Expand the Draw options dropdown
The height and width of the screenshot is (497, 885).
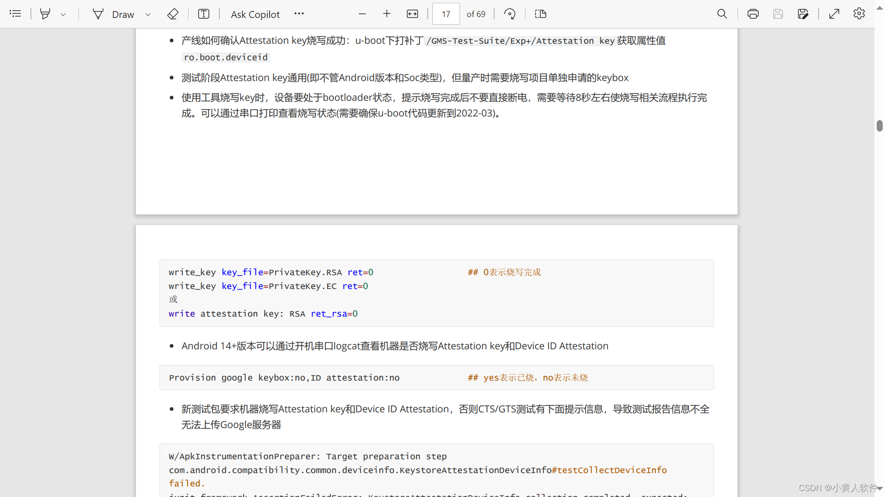[x=148, y=14]
